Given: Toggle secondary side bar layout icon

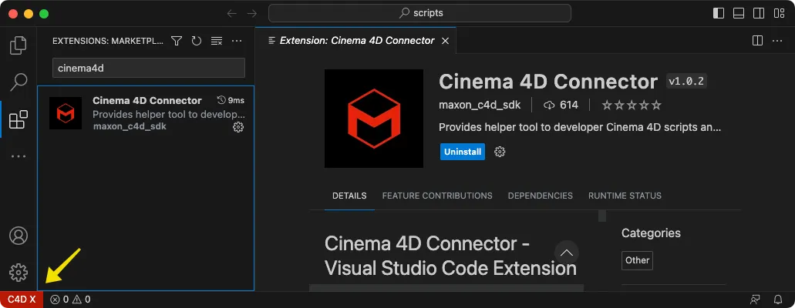Looking at the screenshot, I should point(759,13).
